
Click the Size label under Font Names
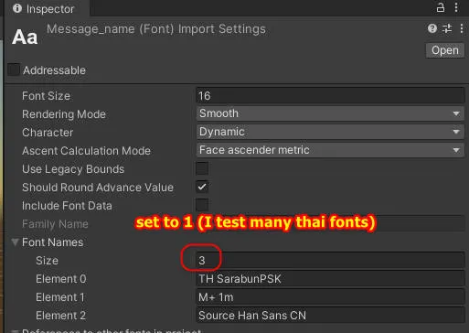tap(47, 261)
